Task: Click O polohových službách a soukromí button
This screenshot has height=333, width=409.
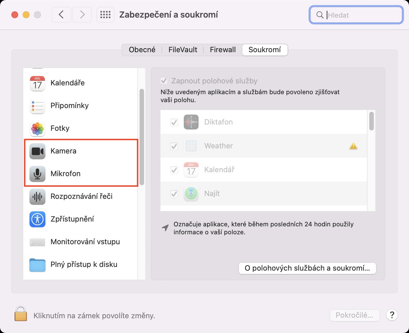Action: tap(307, 268)
